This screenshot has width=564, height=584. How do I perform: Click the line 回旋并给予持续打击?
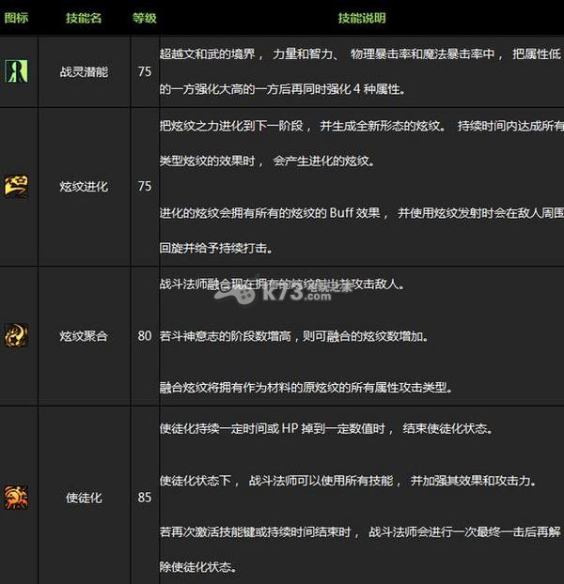tap(216, 248)
